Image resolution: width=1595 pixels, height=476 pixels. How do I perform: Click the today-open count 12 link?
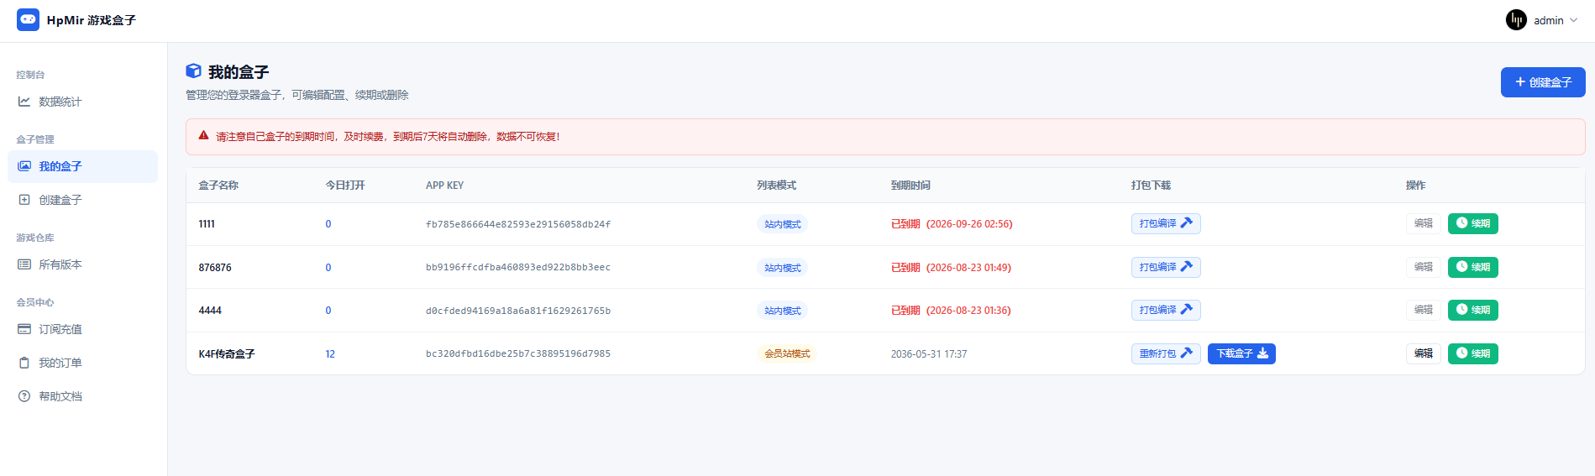pyautogui.click(x=330, y=353)
